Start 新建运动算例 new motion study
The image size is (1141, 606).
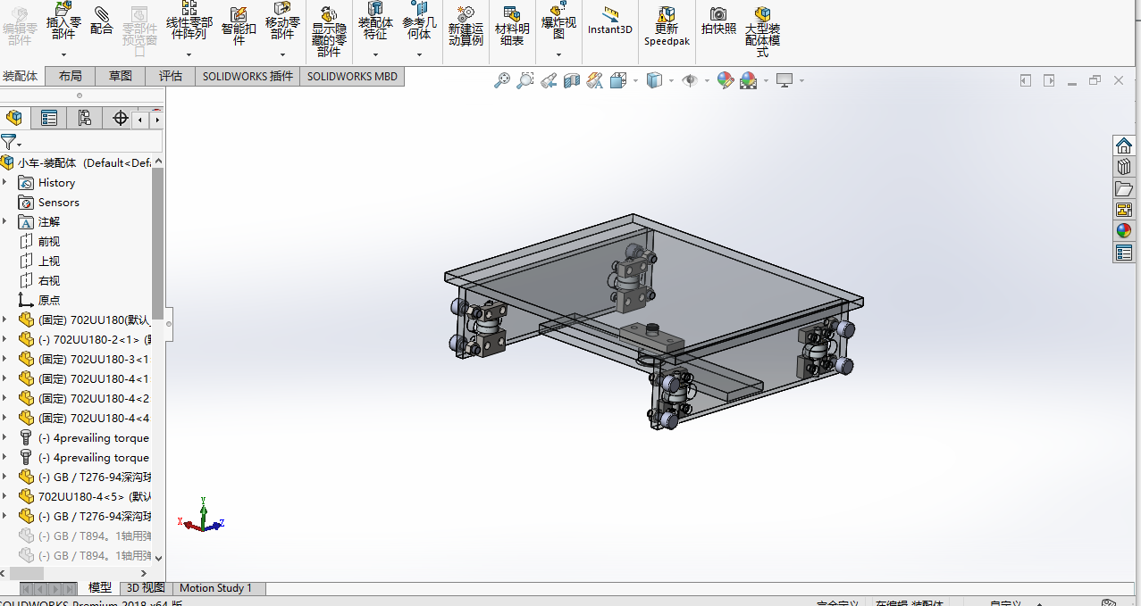click(x=466, y=26)
